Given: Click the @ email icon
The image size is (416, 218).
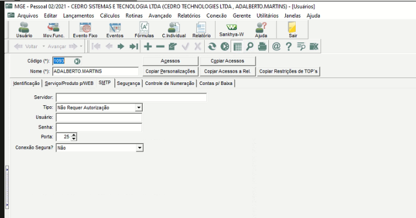Looking at the screenshot, I should pyautogui.click(x=276, y=47).
